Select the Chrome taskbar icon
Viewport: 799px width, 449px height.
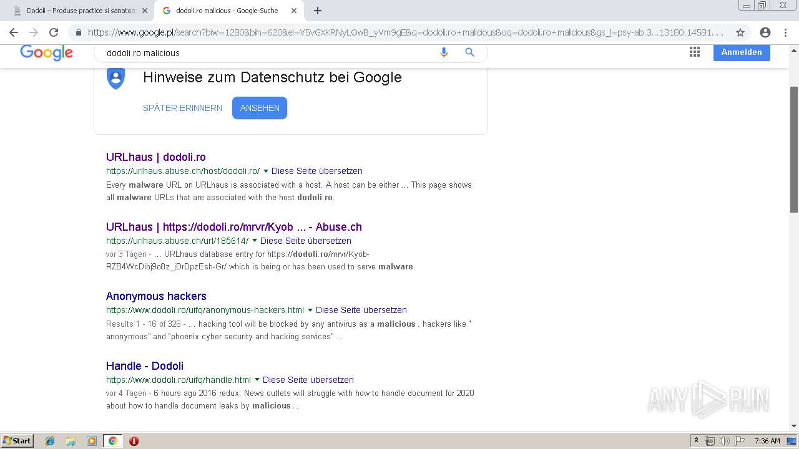coord(112,441)
